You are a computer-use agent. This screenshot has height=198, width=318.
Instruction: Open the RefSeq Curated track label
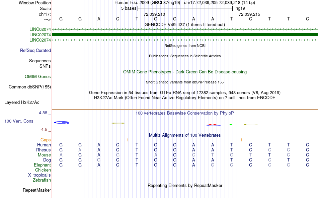coord(35,50)
